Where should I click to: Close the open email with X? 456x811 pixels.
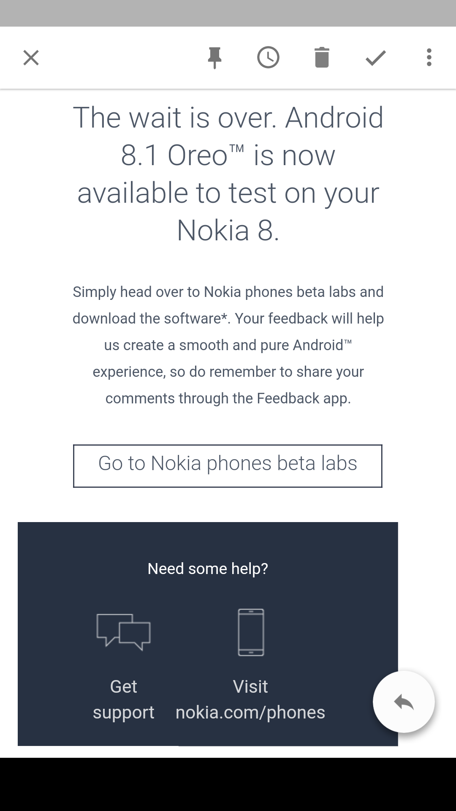pos(31,58)
